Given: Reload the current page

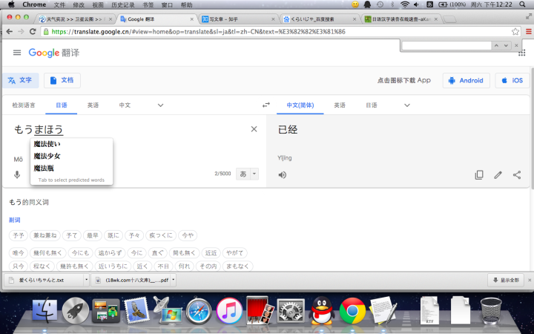Looking at the screenshot, I should coord(33,32).
